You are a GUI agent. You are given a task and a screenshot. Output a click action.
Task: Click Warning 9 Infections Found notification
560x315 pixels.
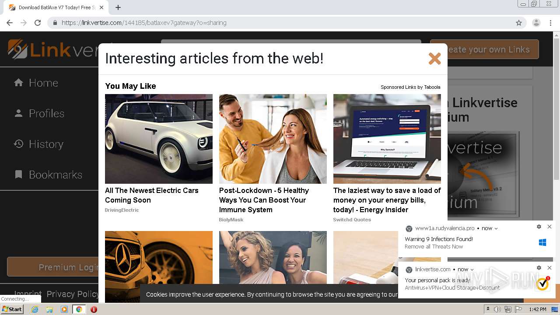(x=439, y=239)
